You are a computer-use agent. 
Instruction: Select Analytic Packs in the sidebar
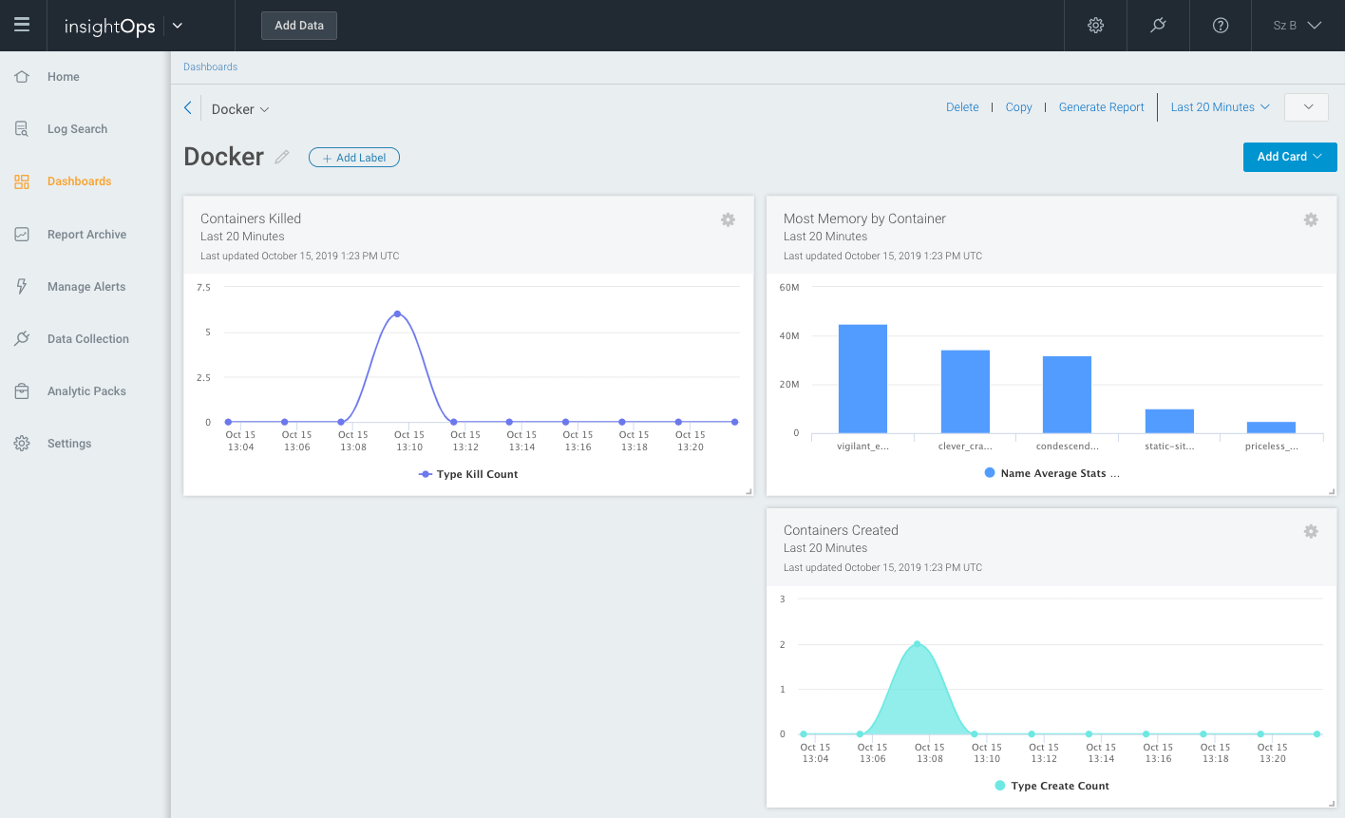click(86, 391)
